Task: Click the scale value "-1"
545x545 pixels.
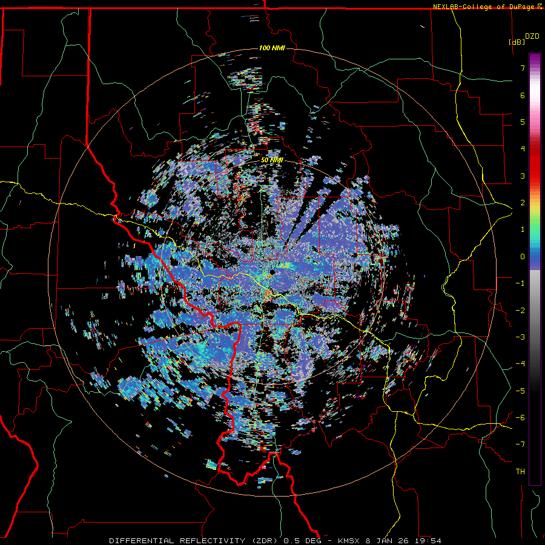Action: click(520, 283)
